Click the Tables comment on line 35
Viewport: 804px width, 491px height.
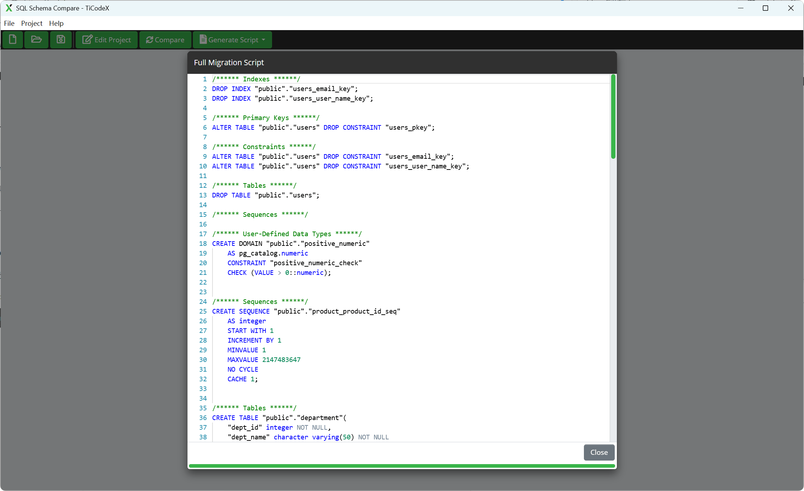click(254, 408)
